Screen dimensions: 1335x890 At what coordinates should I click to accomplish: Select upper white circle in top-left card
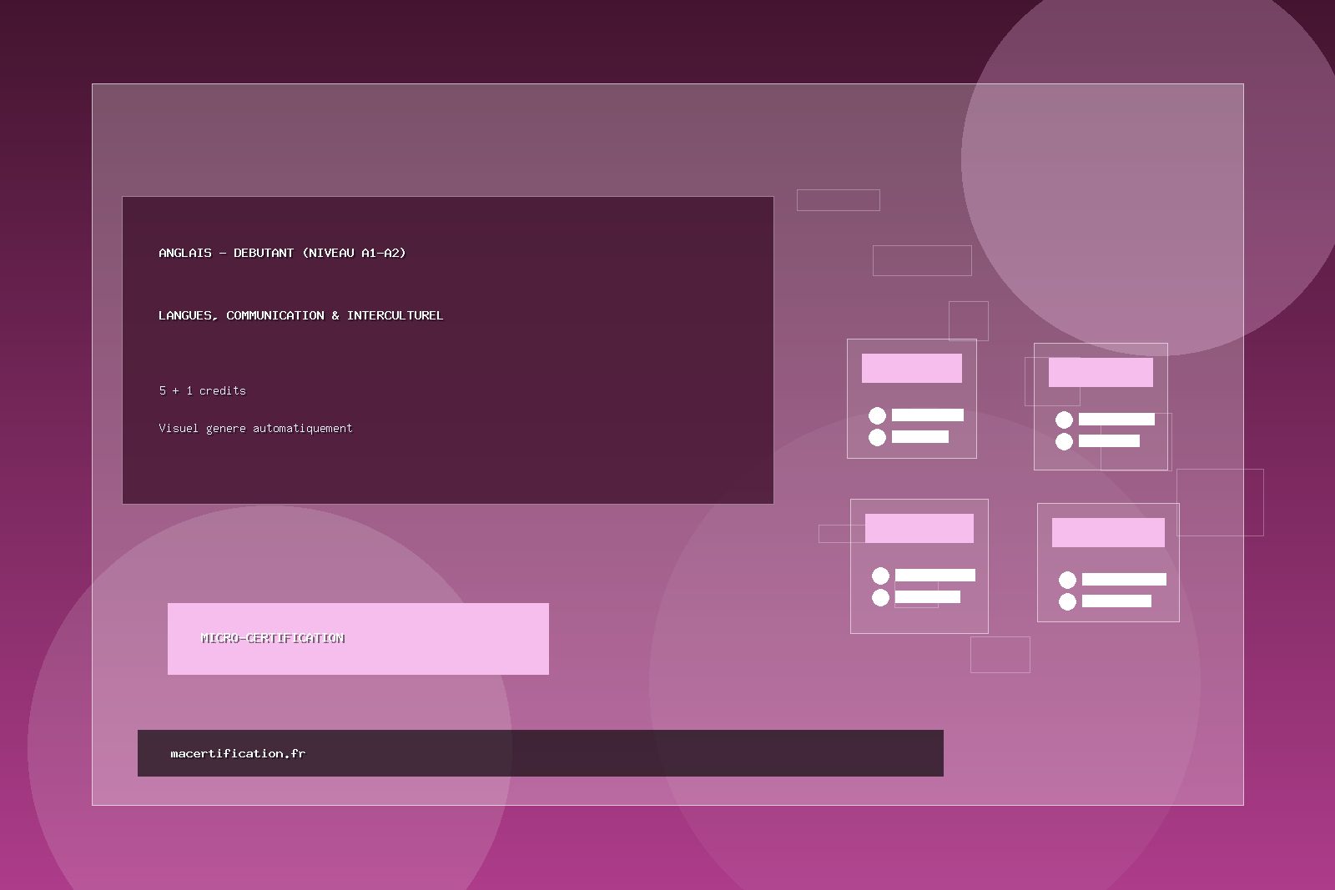click(877, 415)
